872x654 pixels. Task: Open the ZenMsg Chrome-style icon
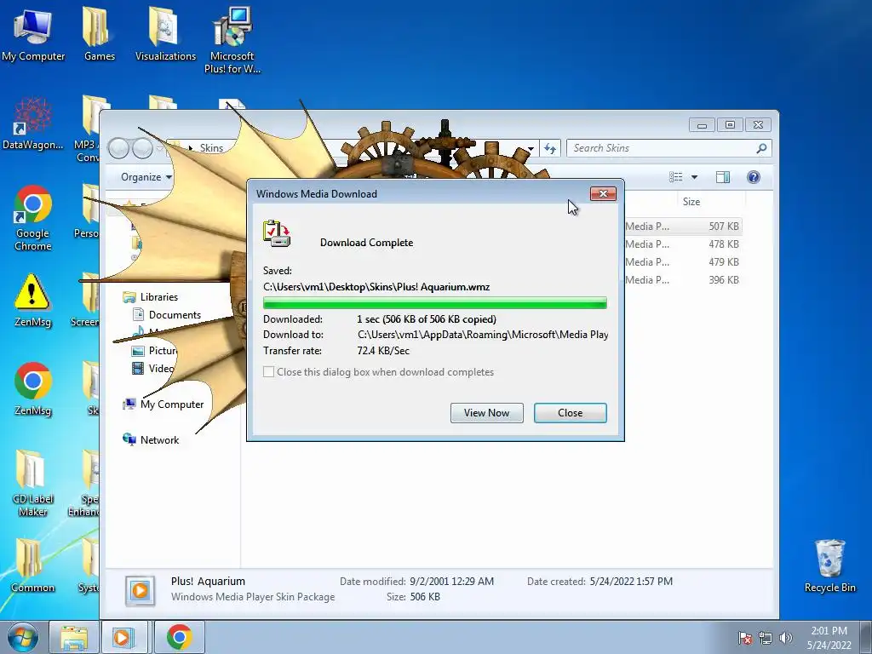(x=33, y=389)
